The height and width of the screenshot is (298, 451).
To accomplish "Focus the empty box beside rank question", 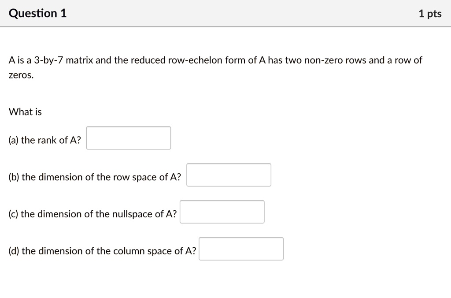I will pyautogui.click(x=128, y=138).
